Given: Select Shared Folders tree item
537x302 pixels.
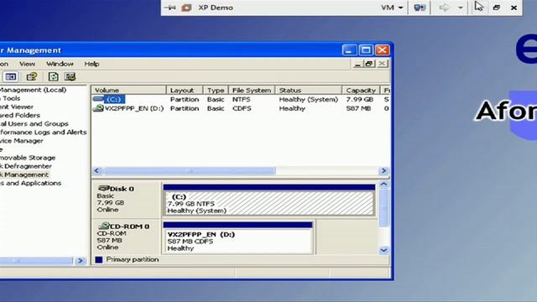Looking at the screenshot, I should [20, 115].
